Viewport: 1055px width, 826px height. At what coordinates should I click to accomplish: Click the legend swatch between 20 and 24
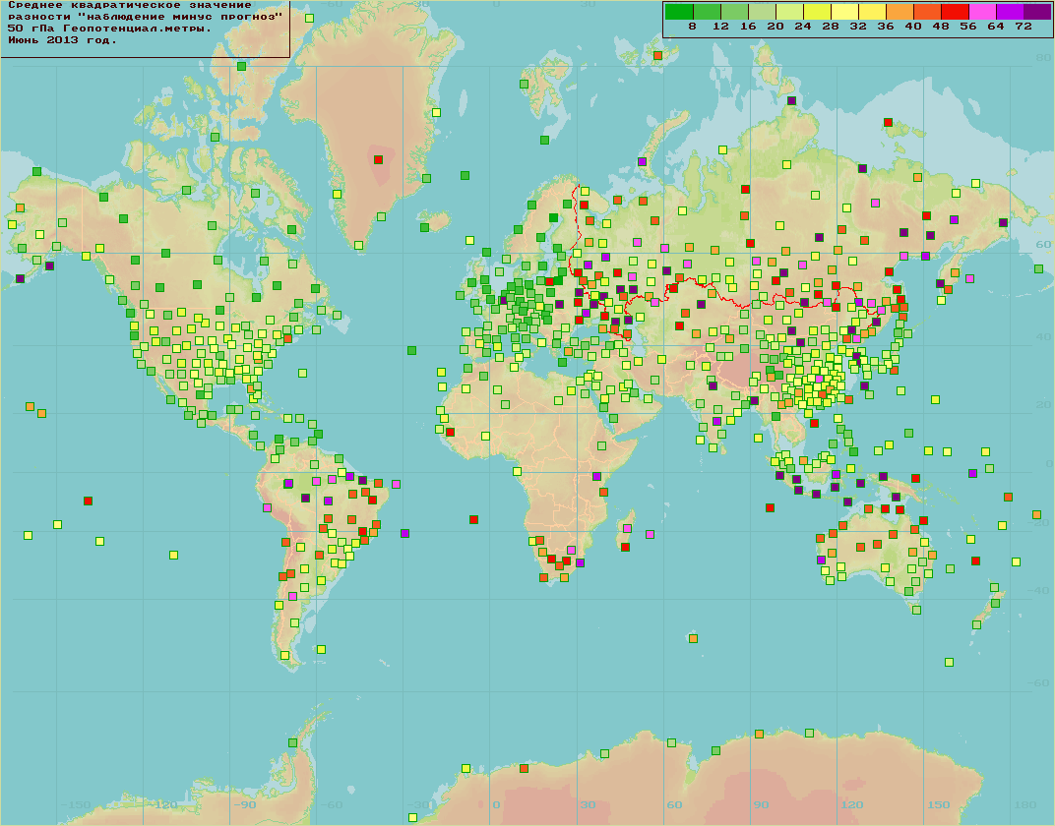[789, 12]
